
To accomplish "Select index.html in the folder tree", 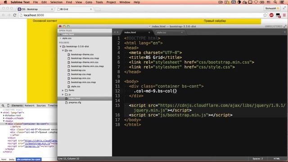I will 74,99.
